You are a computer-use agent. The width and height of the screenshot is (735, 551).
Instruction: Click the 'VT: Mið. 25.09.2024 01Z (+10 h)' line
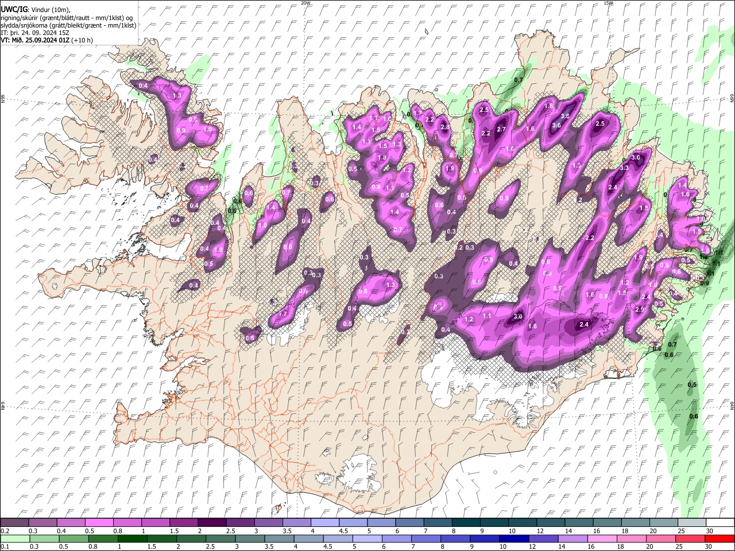point(47,40)
